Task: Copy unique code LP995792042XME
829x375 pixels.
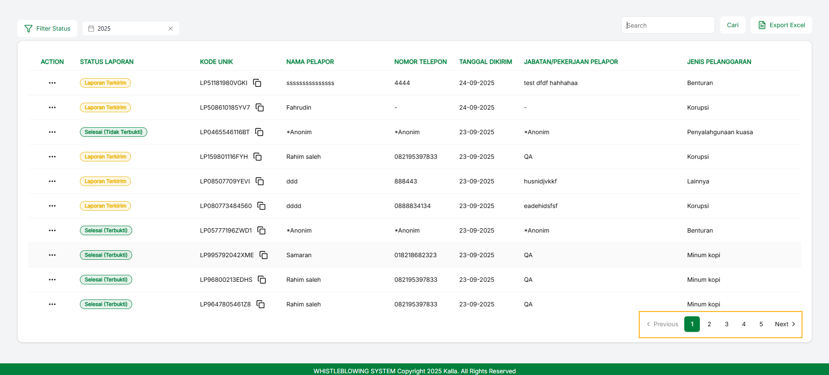Action: pyautogui.click(x=264, y=255)
